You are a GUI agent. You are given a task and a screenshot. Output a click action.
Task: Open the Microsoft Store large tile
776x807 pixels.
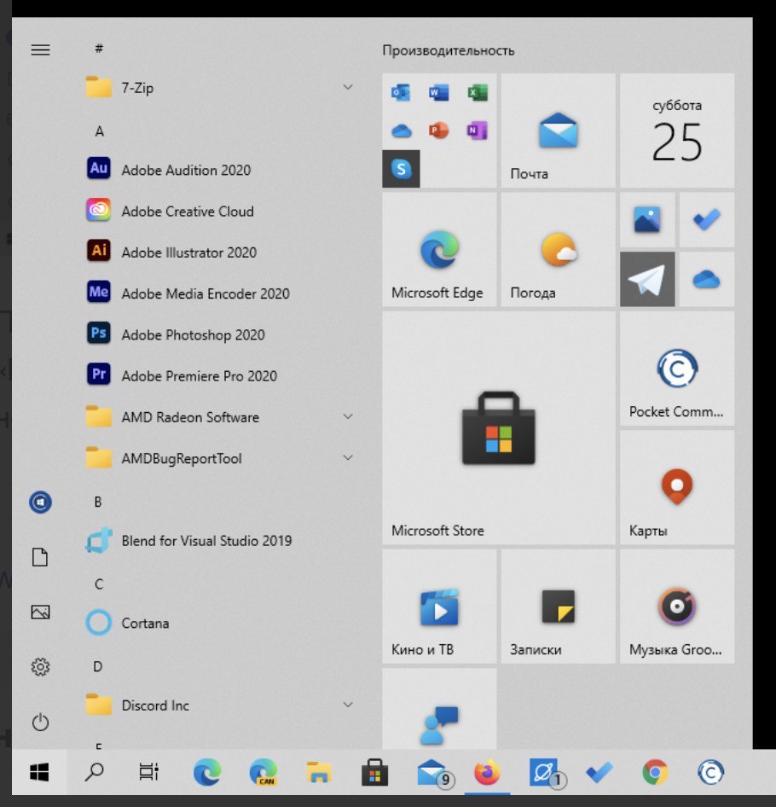[499, 427]
